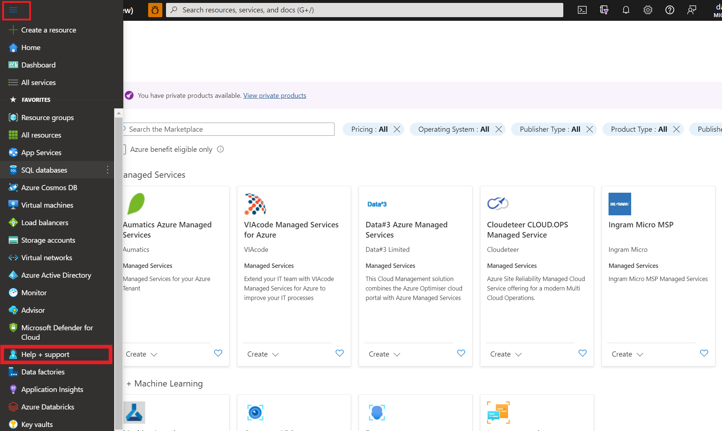The image size is (722, 431).
Task: Click the Search the Marketplace input field
Action: tap(230, 129)
